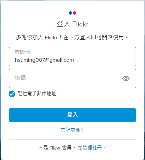Click the 不是 Flickr 會員？ text
Viewport: 145px width, 160px height.
tap(57, 148)
